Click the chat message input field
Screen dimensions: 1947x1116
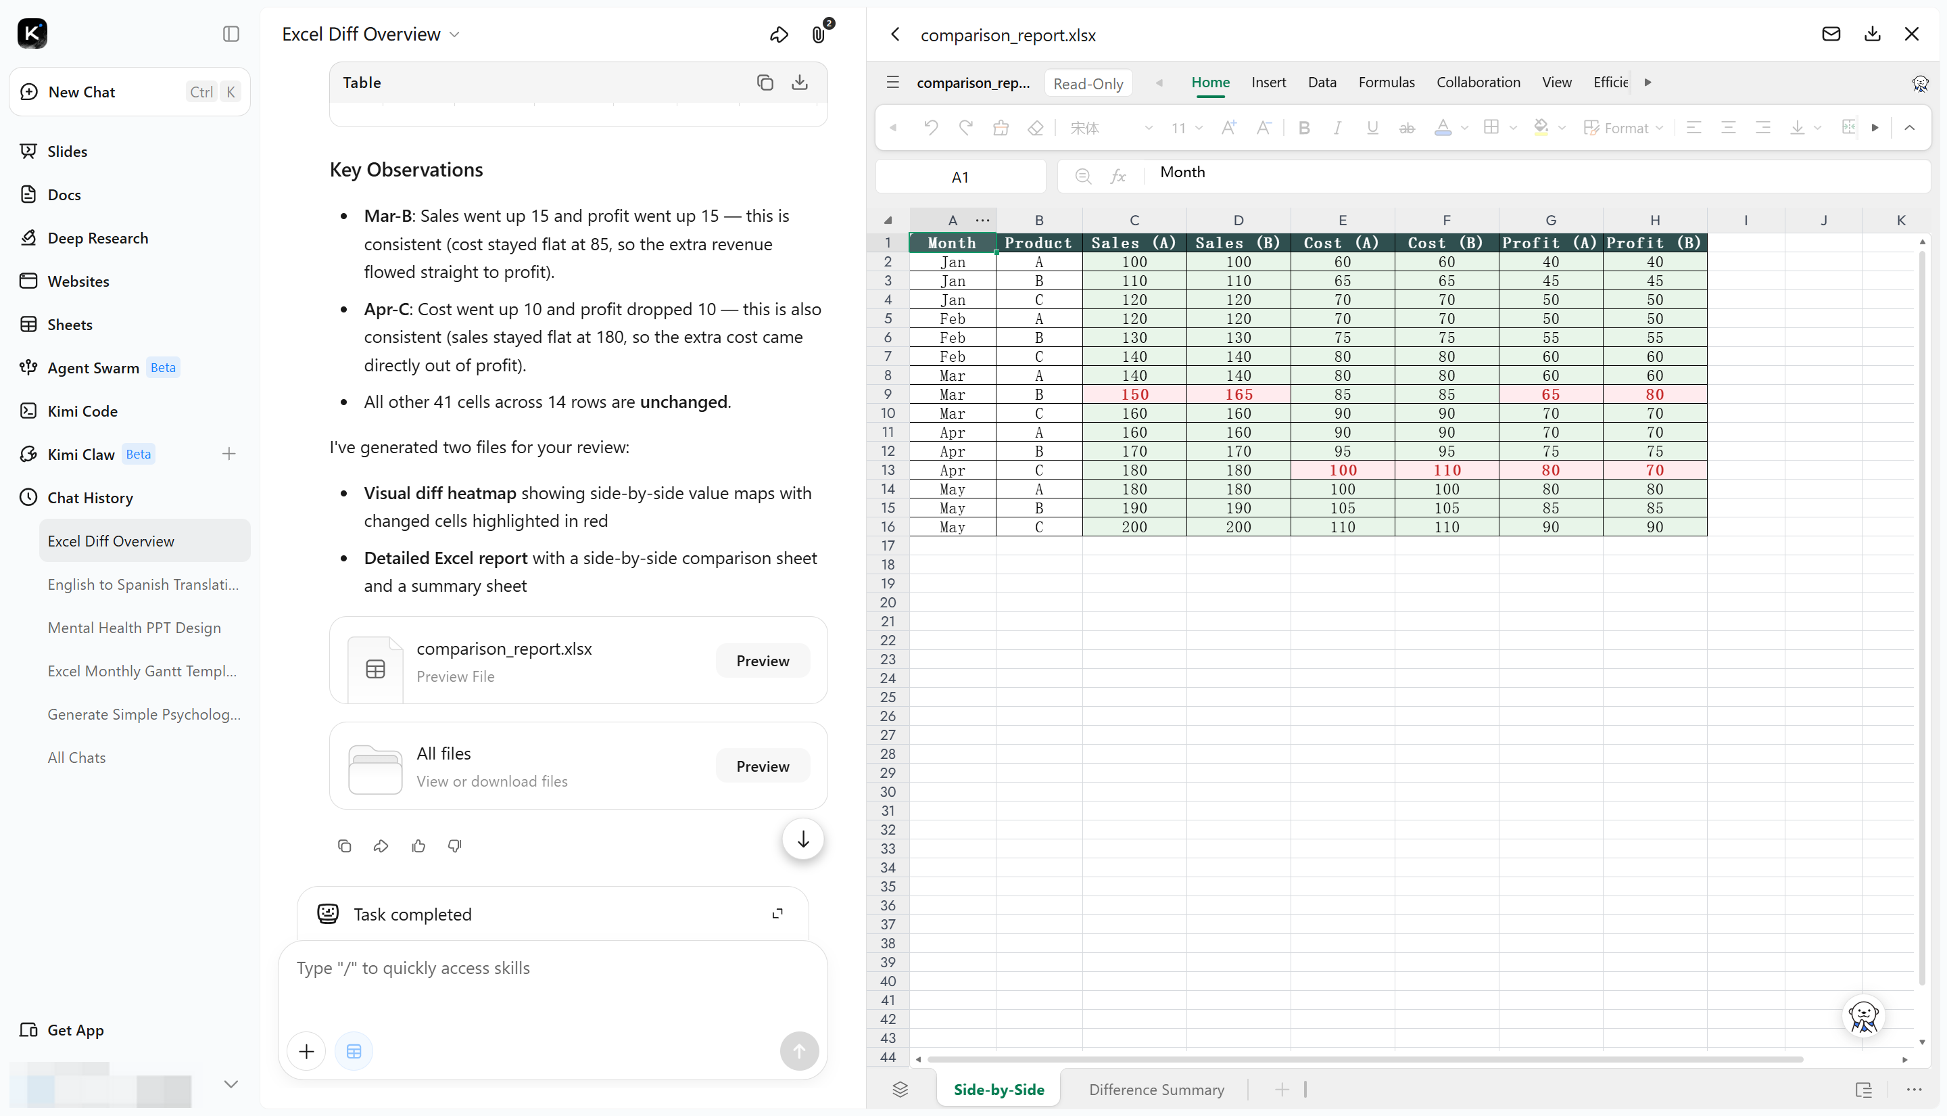coord(552,985)
